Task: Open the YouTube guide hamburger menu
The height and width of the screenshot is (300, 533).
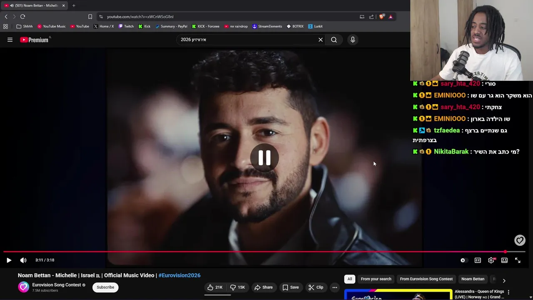Action: [10, 40]
